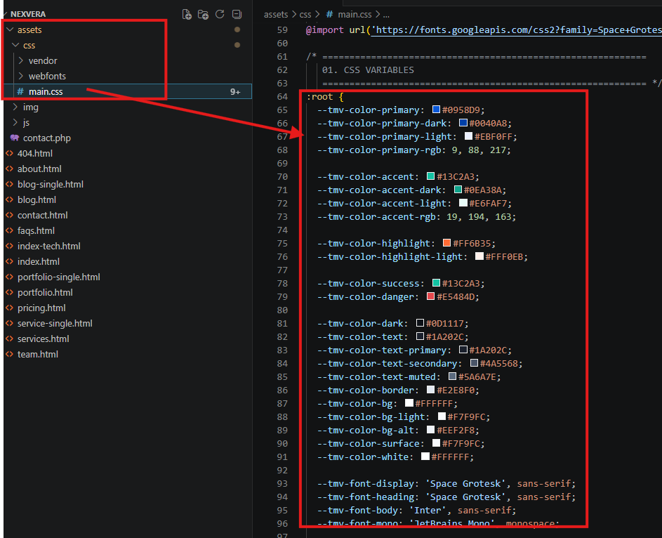This screenshot has height=538, width=662.
Task: Click the --tmv-color-primary-rgb variable name
Action: coord(378,150)
